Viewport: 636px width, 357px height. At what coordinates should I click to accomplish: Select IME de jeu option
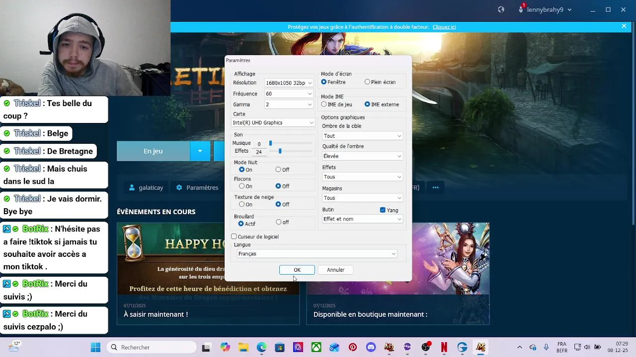[324, 104]
